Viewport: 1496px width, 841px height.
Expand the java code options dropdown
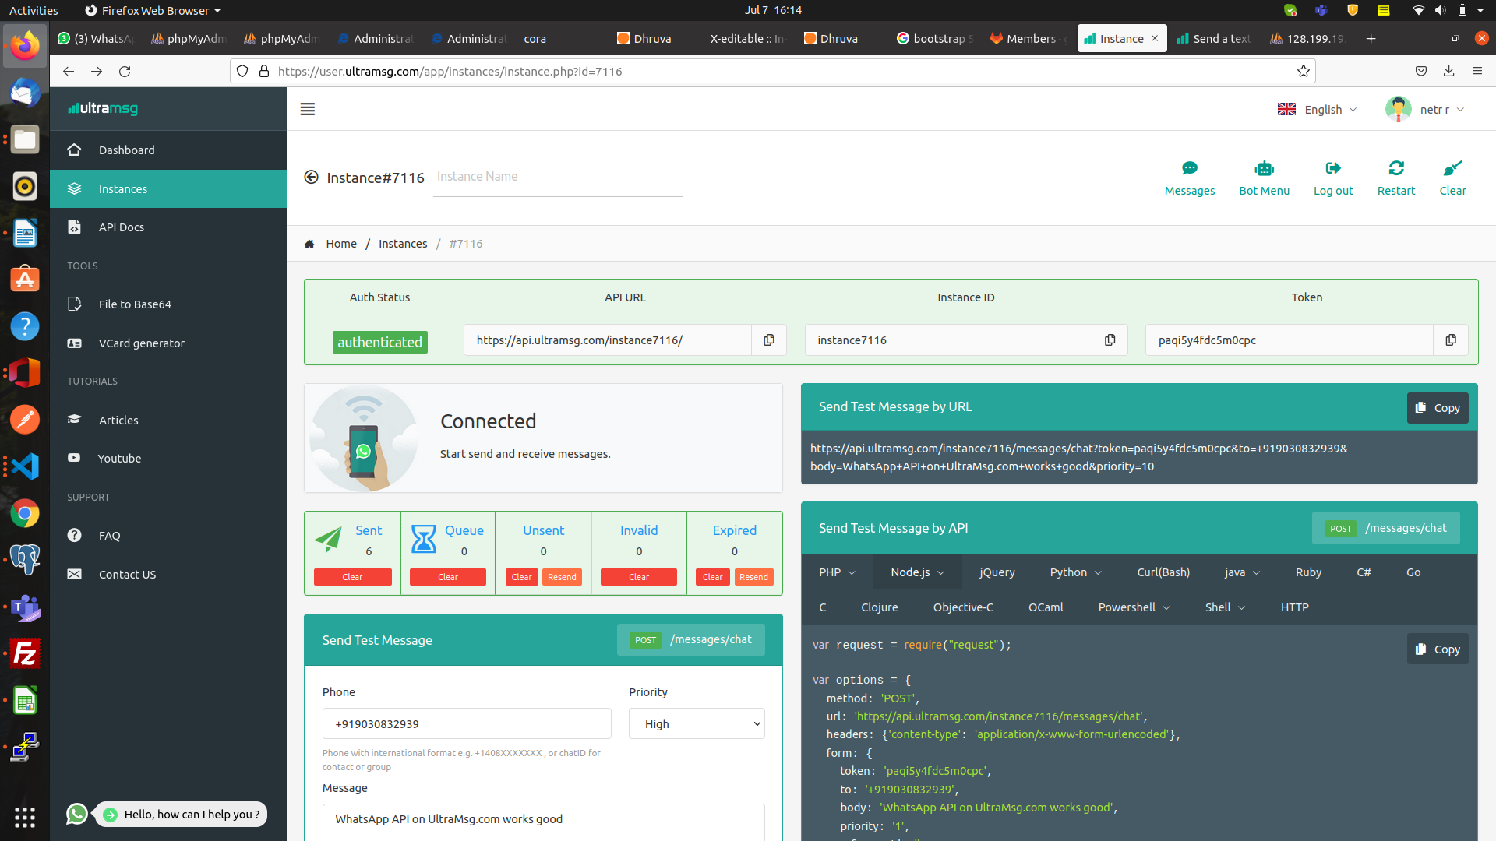coord(1242,572)
